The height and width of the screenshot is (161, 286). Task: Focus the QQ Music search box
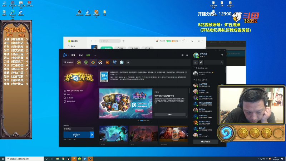[110, 41]
